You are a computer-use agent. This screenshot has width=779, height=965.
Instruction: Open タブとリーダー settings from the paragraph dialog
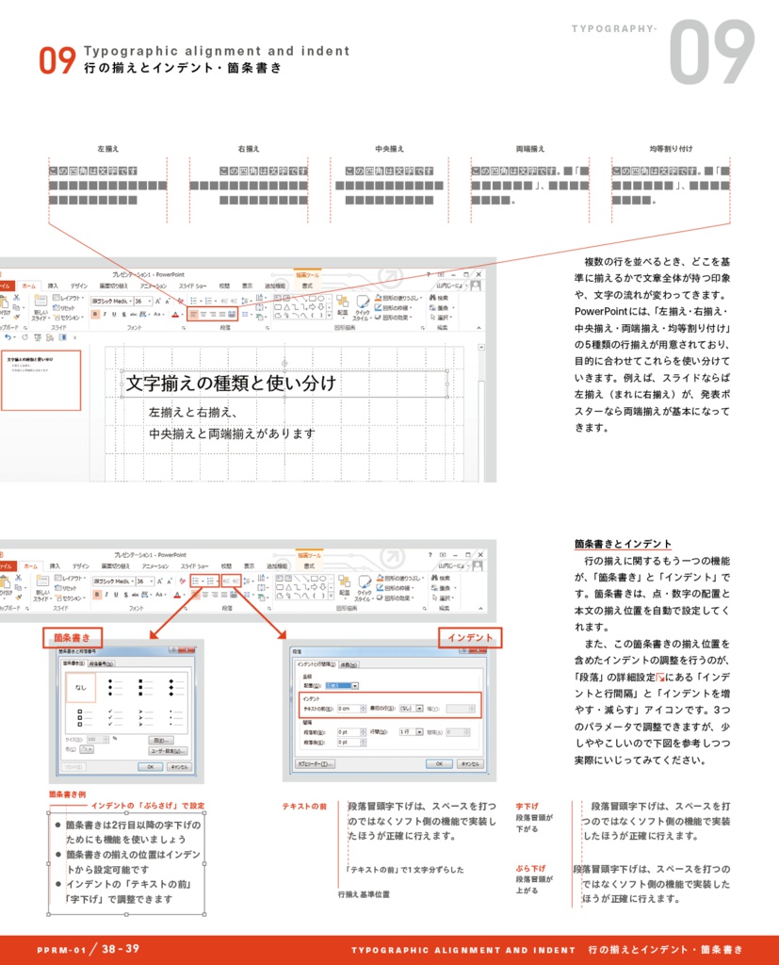(x=314, y=764)
